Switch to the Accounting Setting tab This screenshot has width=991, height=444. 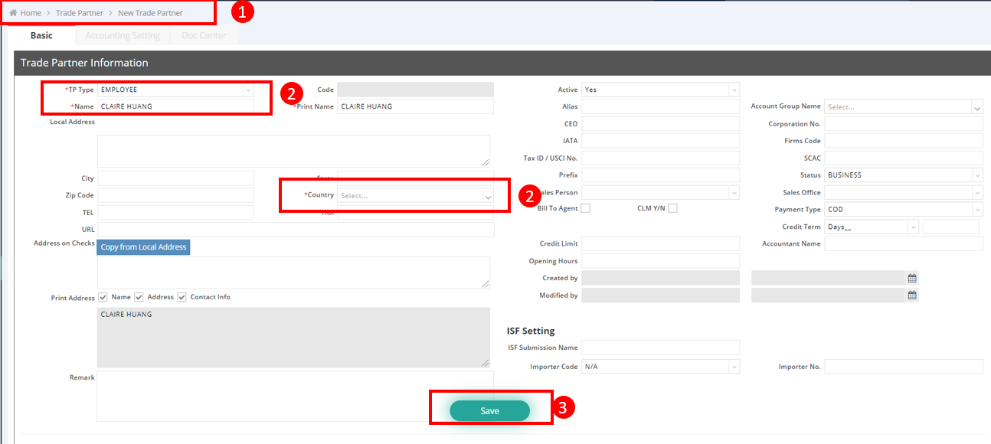tap(123, 36)
